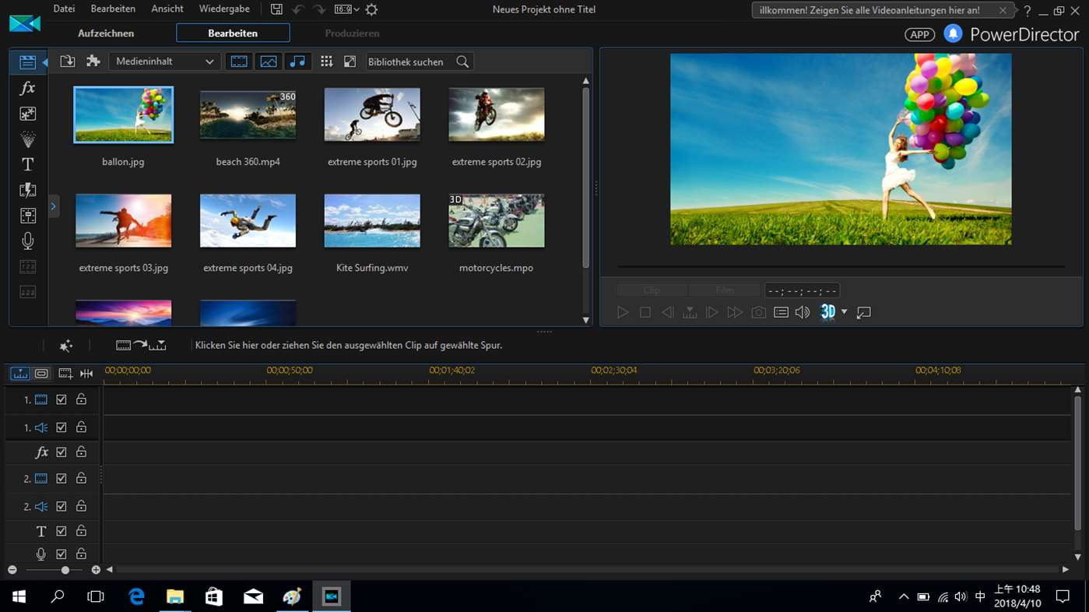Viewport: 1089px width, 612px height.
Task: Zoom out timeline with minus button
Action: pos(12,570)
